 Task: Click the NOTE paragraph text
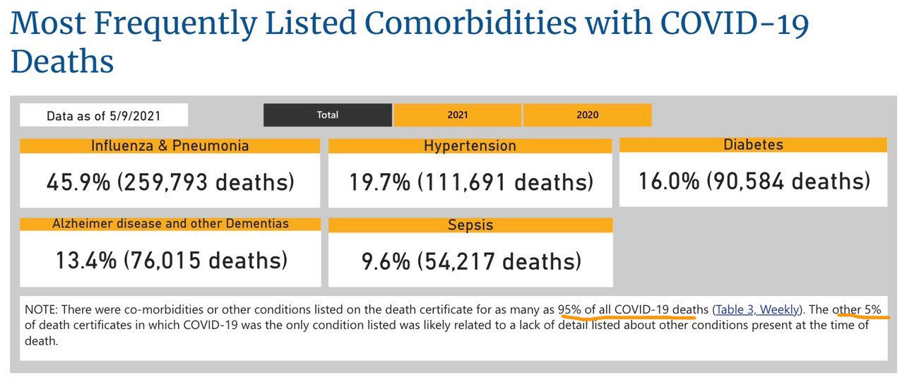[453, 325]
